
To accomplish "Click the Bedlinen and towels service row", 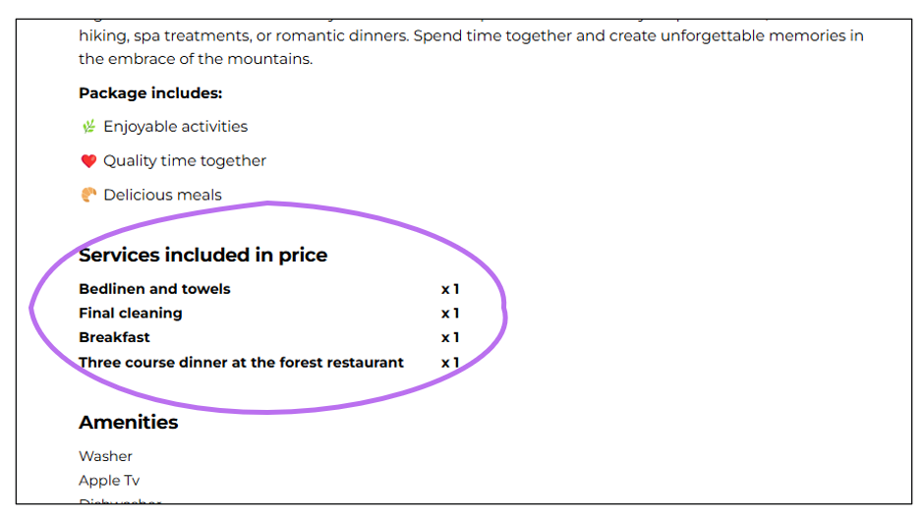I will click(269, 289).
